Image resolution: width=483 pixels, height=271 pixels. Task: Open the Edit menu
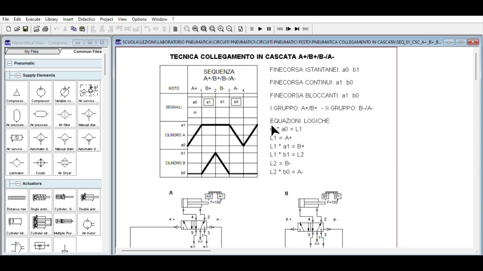tap(17, 19)
